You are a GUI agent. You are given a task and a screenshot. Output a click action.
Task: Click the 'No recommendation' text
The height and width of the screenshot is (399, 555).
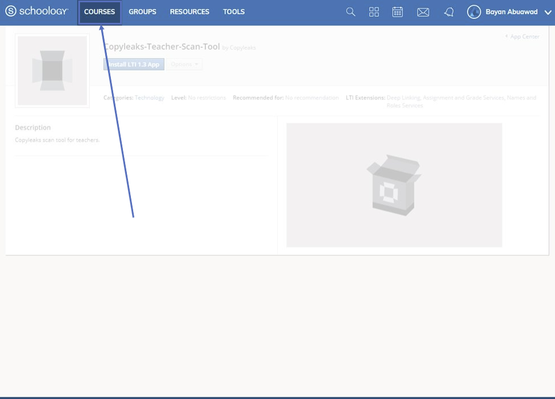312,98
